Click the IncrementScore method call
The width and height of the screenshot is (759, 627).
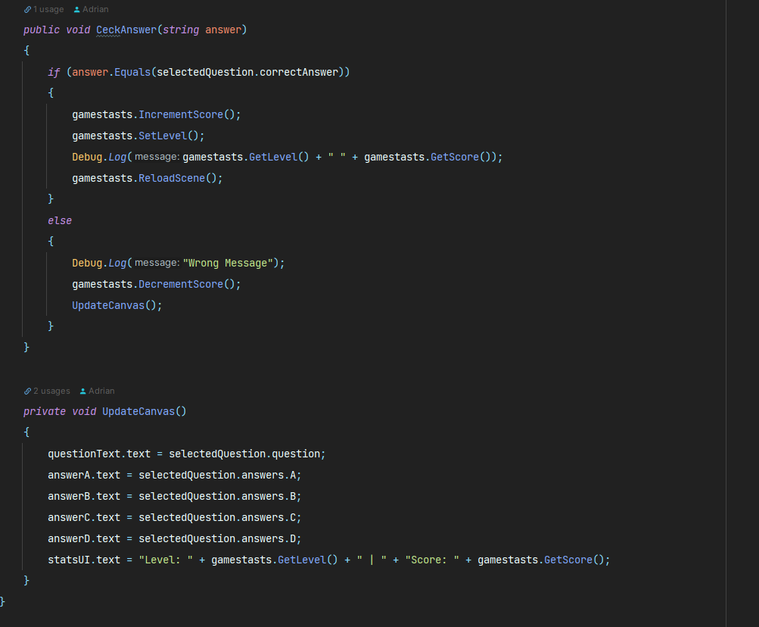coord(181,114)
